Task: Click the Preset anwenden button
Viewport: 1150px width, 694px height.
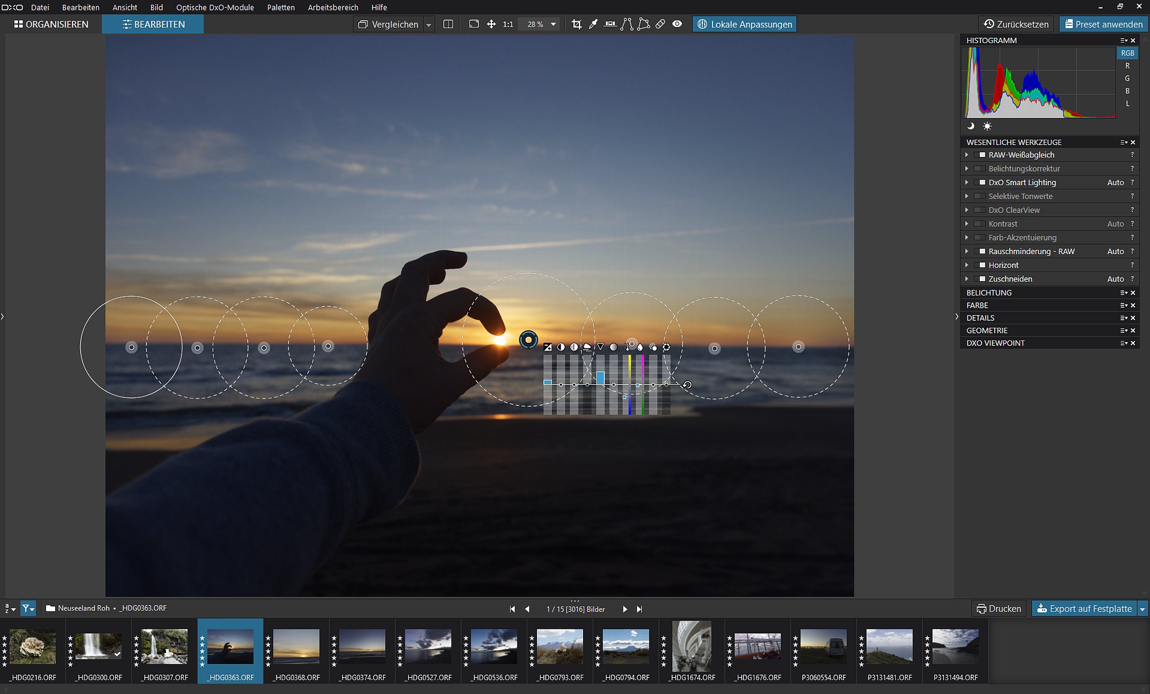Action: click(x=1103, y=24)
